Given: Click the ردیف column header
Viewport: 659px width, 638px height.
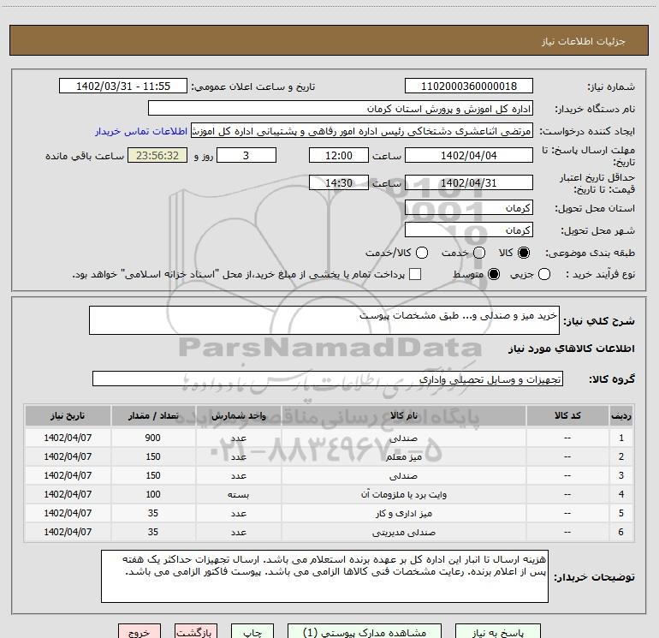Looking at the screenshot, I should click(621, 415).
